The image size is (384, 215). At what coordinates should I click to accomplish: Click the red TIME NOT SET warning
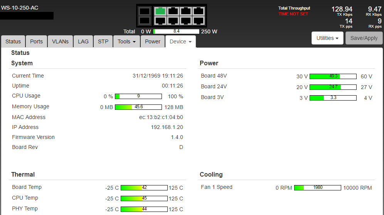(294, 14)
